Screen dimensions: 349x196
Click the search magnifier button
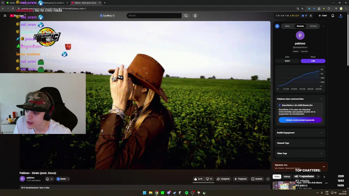point(186,16)
